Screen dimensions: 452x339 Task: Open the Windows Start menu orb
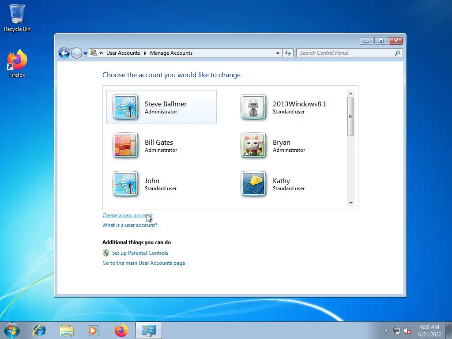12,330
